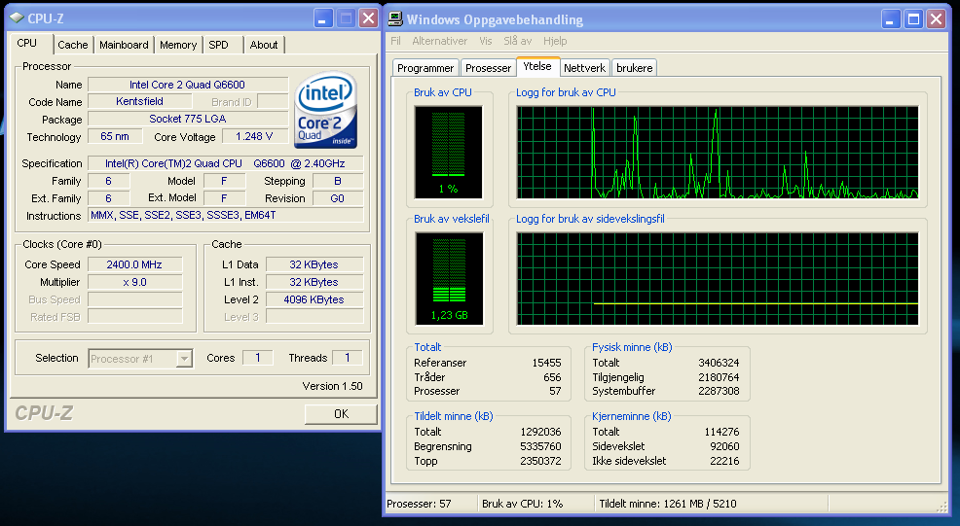Click the Level 2 cache value 4096 KBytes
Viewport: 960px width, 526px height.
coord(314,299)
